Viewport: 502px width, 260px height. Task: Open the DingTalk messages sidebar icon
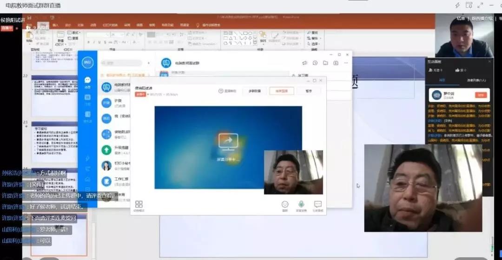87,80
